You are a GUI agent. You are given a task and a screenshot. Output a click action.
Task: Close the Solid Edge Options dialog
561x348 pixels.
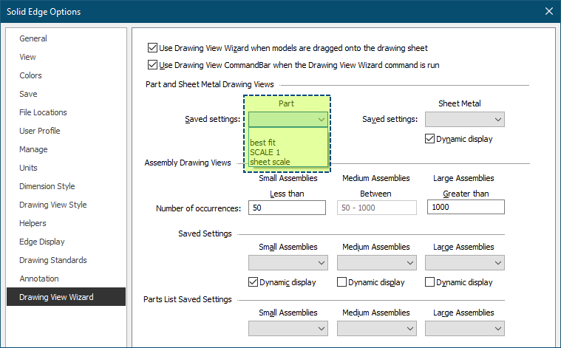549,11
